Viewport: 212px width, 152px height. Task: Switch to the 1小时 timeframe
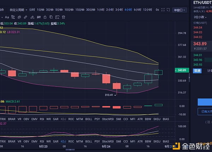click(x=101, y=10)
